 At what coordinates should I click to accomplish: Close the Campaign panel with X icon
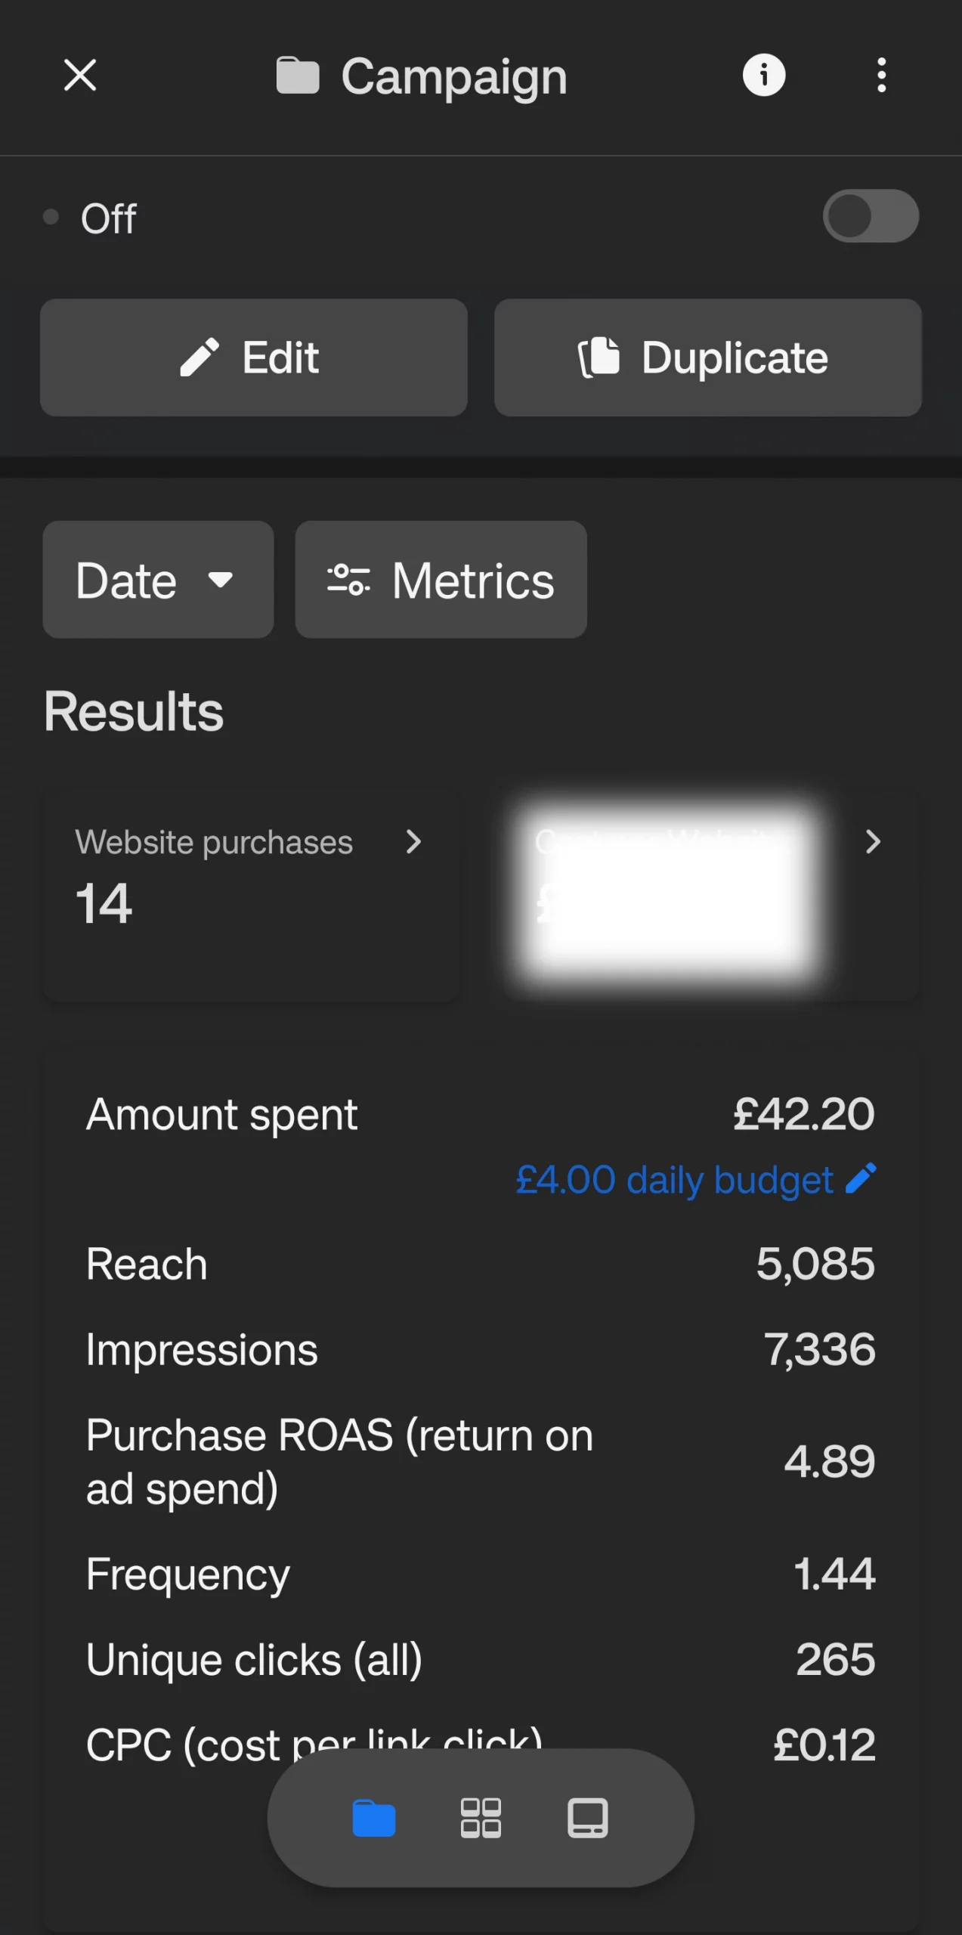[80, 76]
